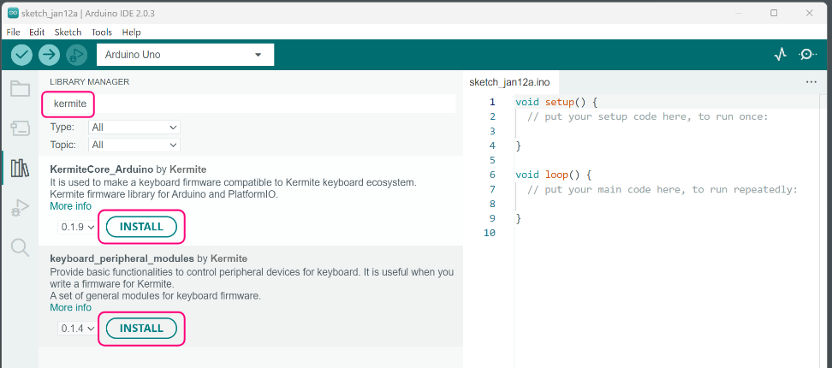Choose version 0.1.9 dropdown for KermiteCore_Arduino
The width and height of the screenshot is (832, 368).
click(76, 228)
